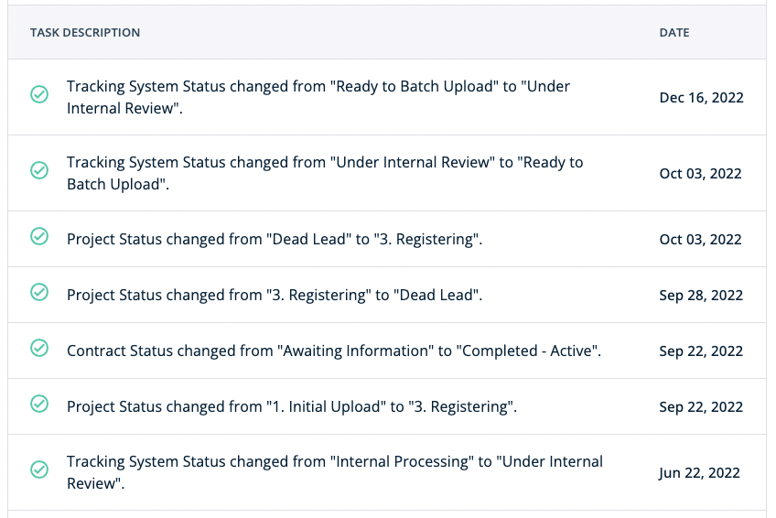Click Project Status Dead Lead to Registering text
The width and height of the screenshot is (776, 518).
tap(275, 240)
